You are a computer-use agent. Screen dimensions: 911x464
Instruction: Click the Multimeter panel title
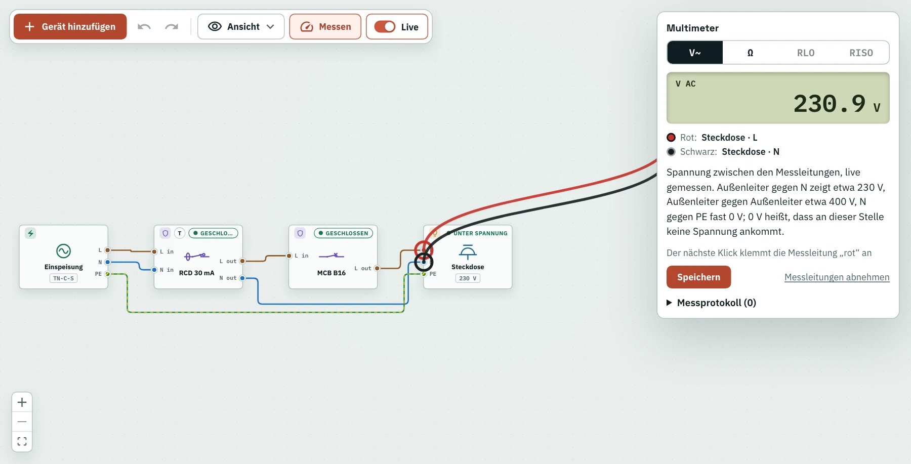[692, 28]
